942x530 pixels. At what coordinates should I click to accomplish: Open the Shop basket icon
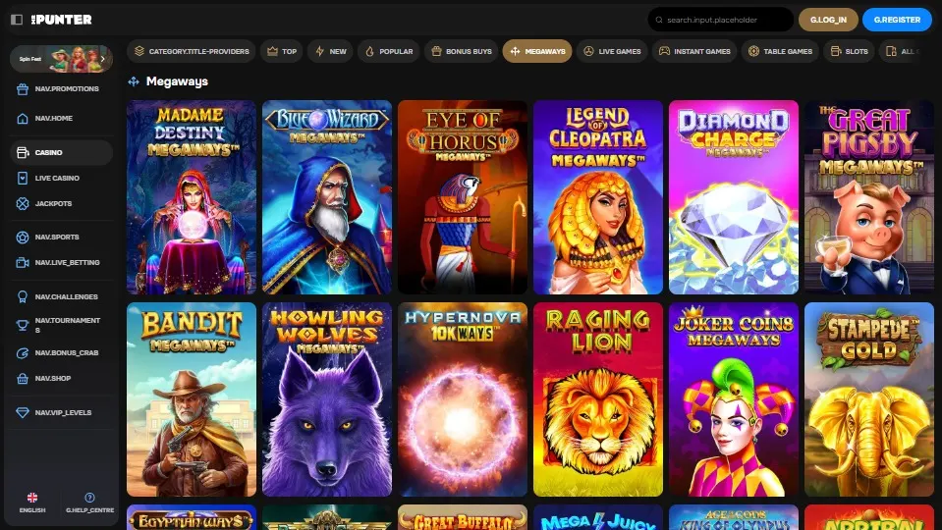tap(23, 379)
